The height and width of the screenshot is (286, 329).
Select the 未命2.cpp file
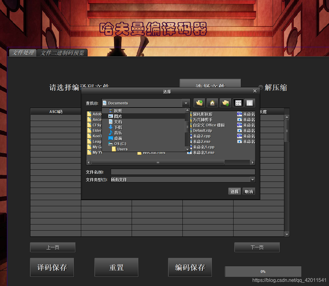pos(201,136)
